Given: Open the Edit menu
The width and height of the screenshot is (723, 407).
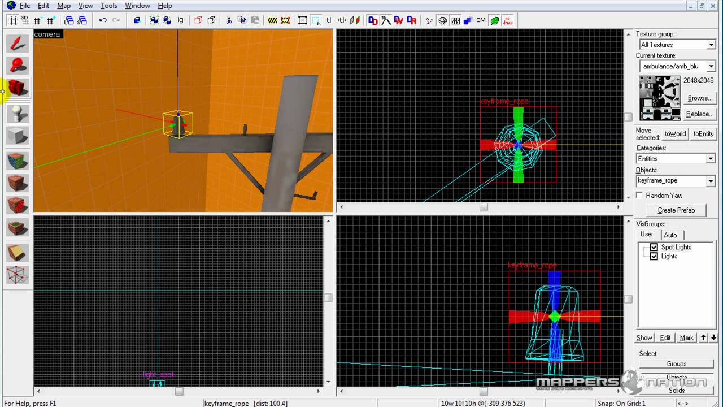Looking at the screenshot, I should 43,6.
